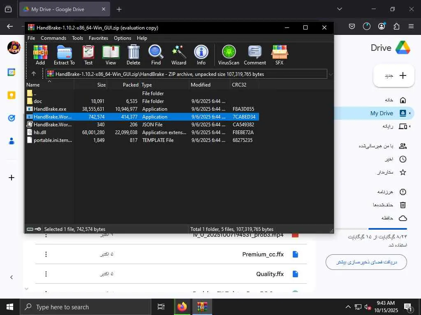This screenshot has height=315, width=421.
Task: Sort by the Packed column header
Action: coord(123,84)
